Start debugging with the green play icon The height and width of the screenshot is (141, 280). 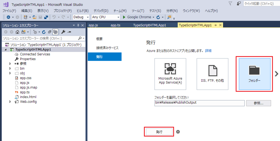[x=124, y=17]
